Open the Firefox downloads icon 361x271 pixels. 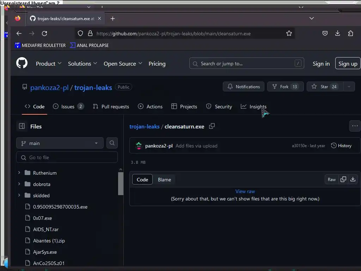(337, 34)
